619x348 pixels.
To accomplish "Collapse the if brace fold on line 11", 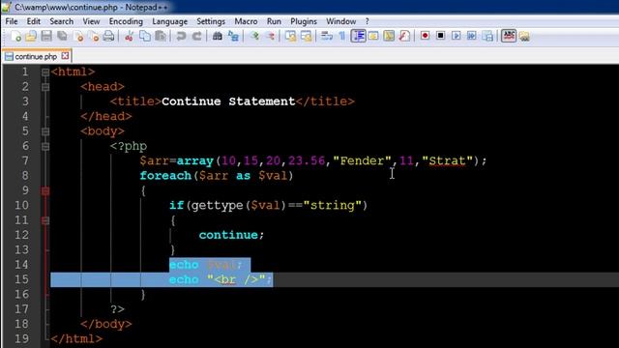I will pyautogui.click(x=45, y=220).
